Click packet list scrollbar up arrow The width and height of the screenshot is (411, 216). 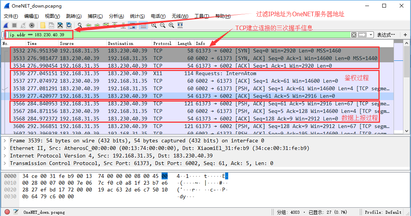coord(406,43)
